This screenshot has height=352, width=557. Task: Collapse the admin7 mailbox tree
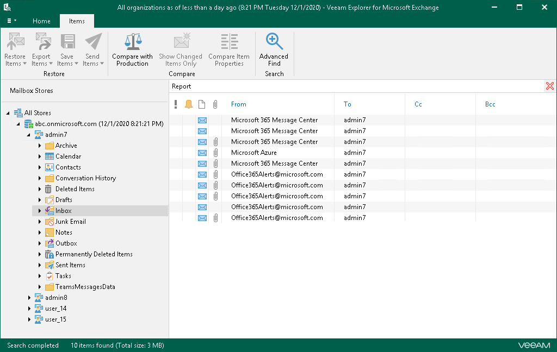point(29,135)
